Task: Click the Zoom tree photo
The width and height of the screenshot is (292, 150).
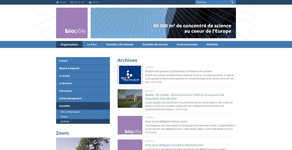Action: point(83,144)
